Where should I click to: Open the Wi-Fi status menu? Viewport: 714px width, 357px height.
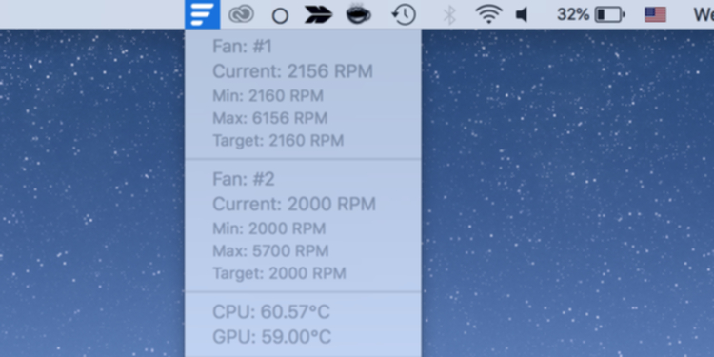click(489, 14)
